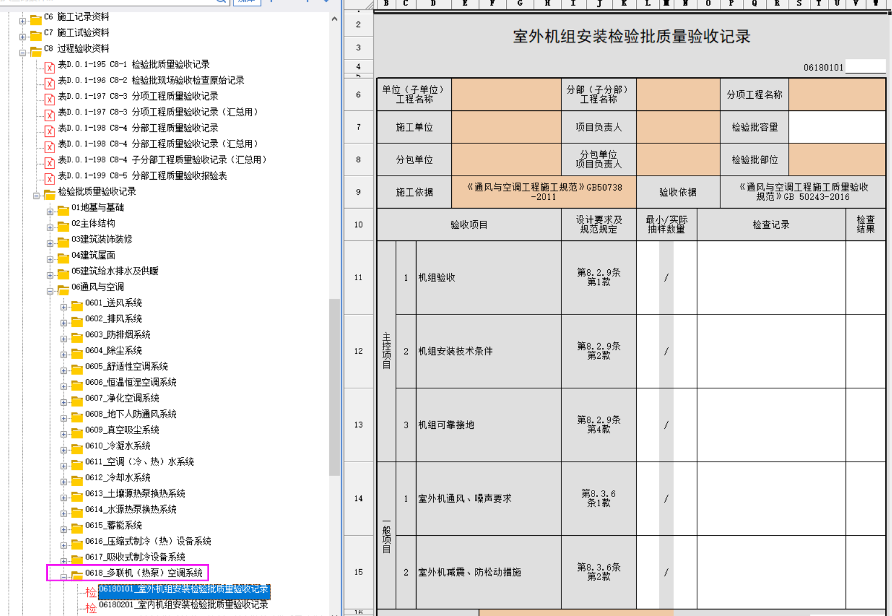Click the 检查记录 cell for 机组验收
The image size is (892, 616).
coord(771,277)
